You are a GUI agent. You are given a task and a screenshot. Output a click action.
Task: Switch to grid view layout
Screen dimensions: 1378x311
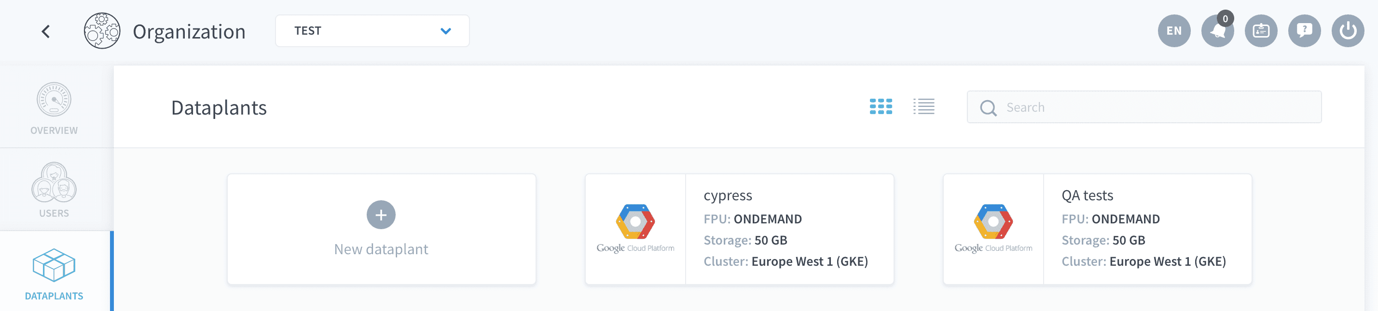click(x=881, y=107)
